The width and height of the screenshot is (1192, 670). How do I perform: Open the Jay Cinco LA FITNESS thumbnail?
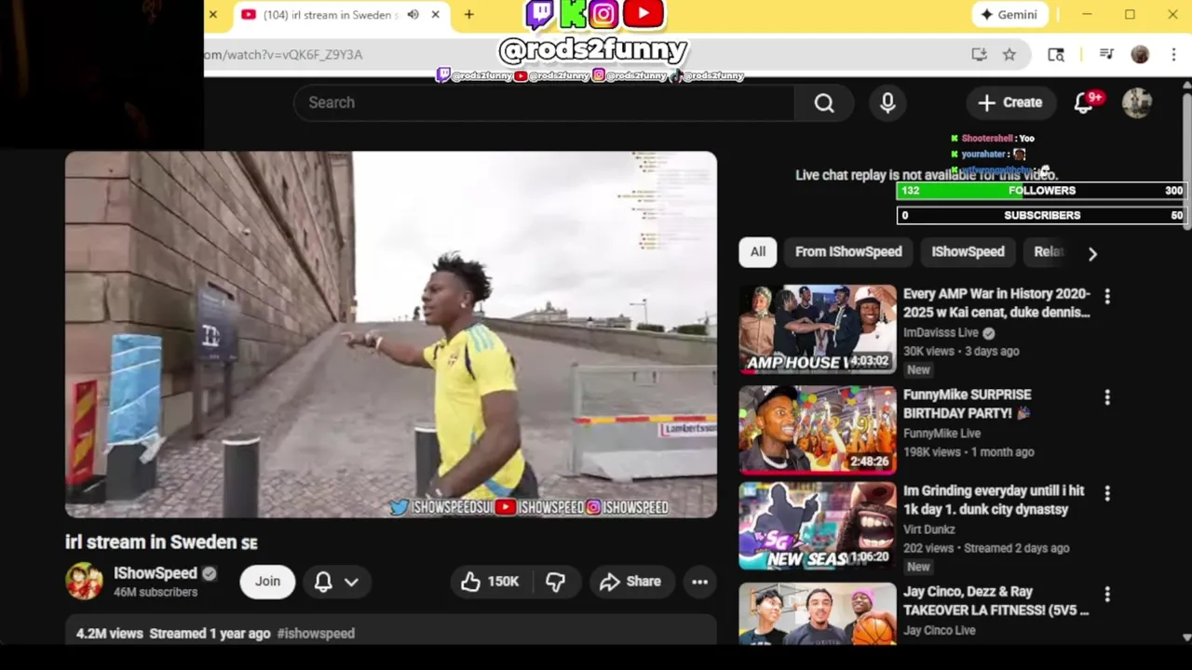tap(818, 614)
